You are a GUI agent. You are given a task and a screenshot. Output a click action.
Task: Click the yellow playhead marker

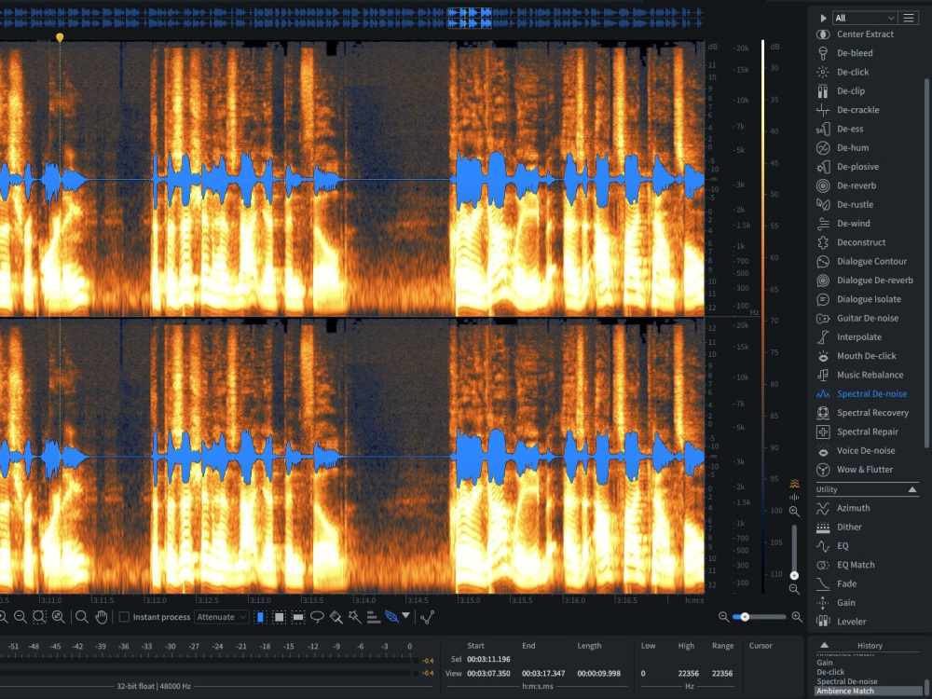pos(60,37)
